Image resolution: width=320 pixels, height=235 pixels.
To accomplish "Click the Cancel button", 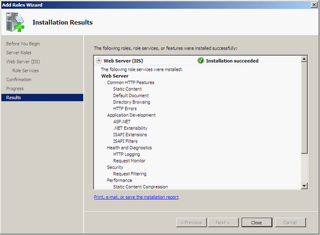I will (x=290, y=222).
